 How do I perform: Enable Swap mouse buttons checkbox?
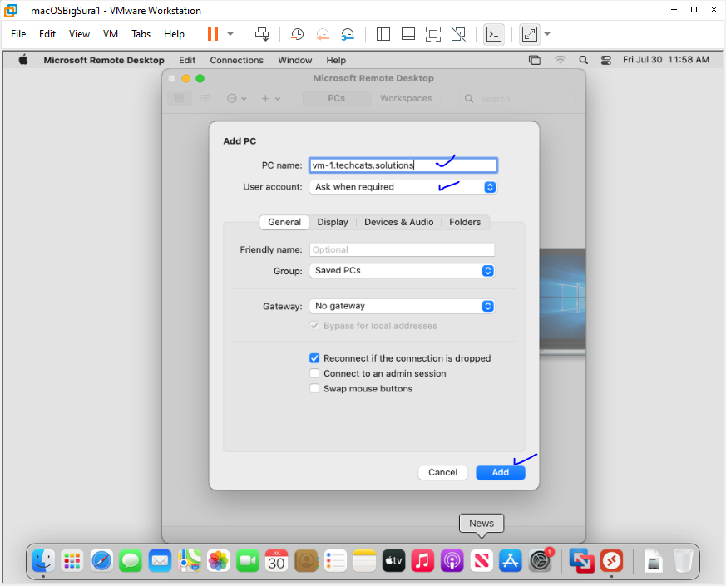coord(314,388)
